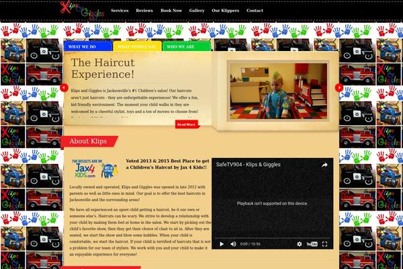
Task: Click the red previous slide arrow
Action: click(64, 87)
